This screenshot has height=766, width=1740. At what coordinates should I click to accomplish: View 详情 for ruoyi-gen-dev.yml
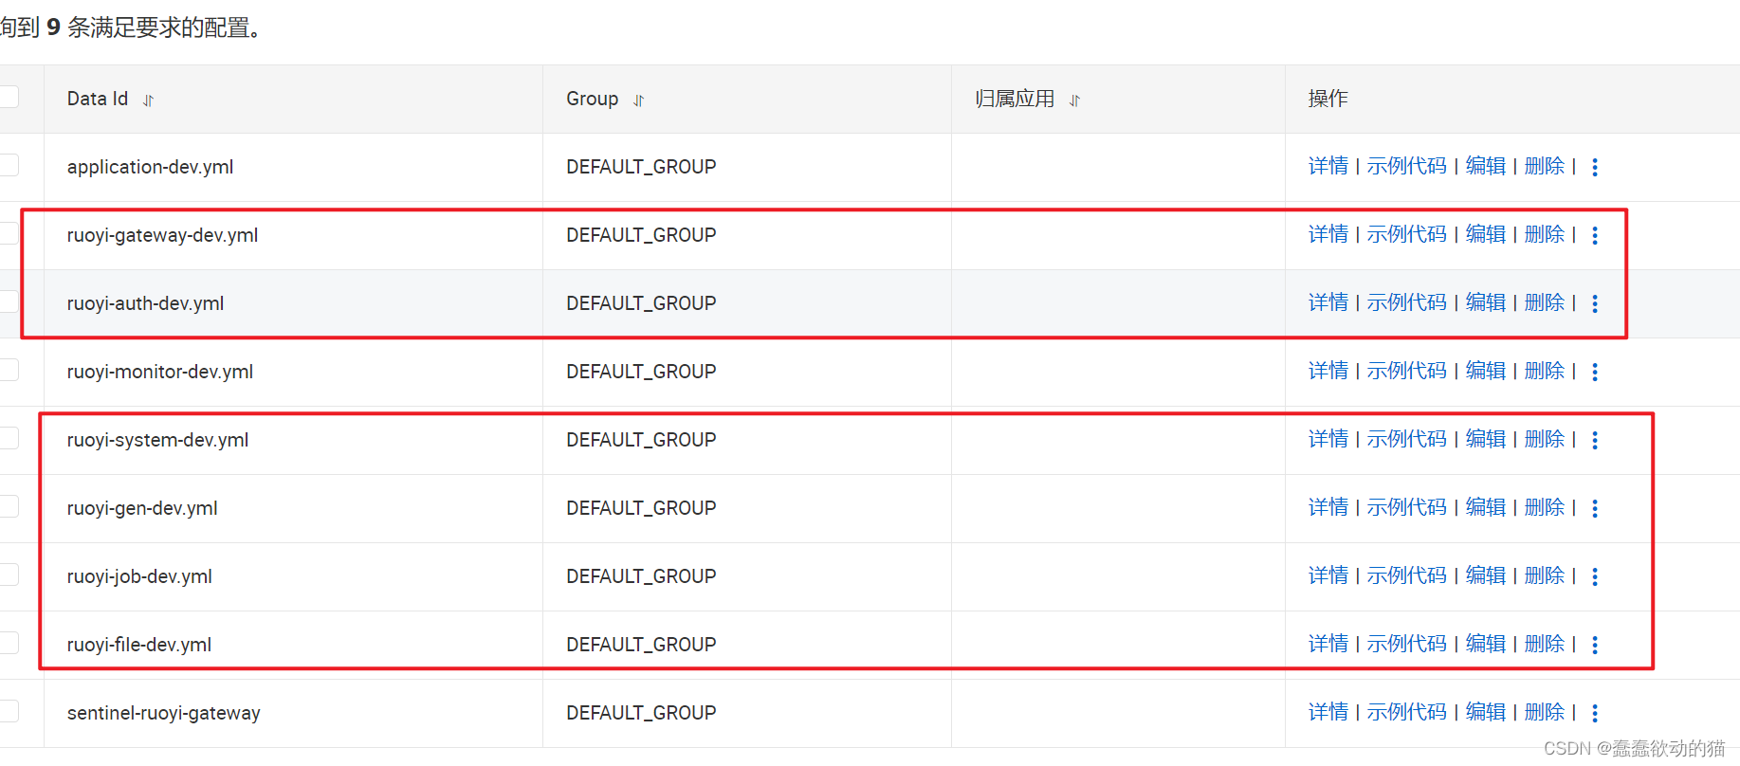click(x=1328, y=507)
